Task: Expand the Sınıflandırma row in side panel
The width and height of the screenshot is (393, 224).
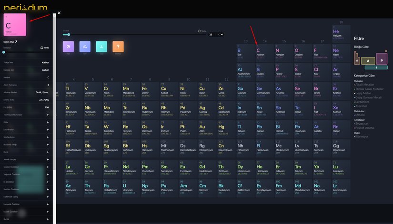Action: point(48,136)
